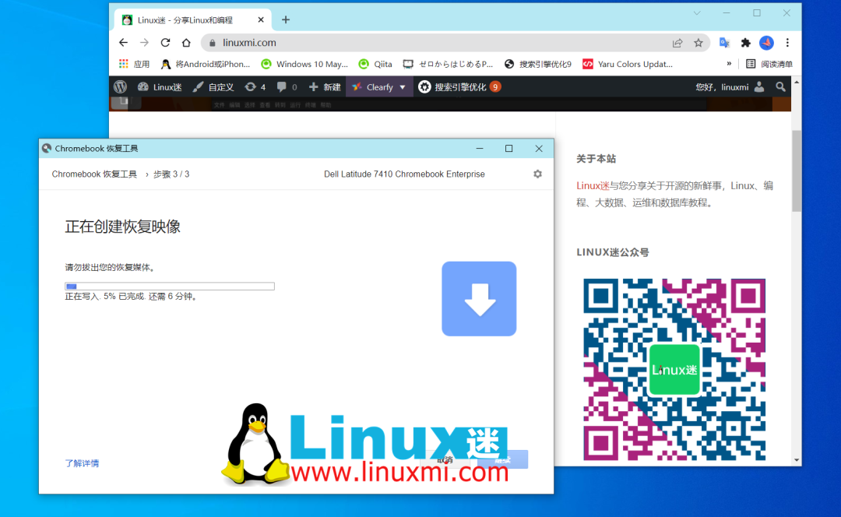Open 搜索引擎优化 SEO menu in admin bar
This screenshot has height=517, width=841.
(x=459, y=87)
